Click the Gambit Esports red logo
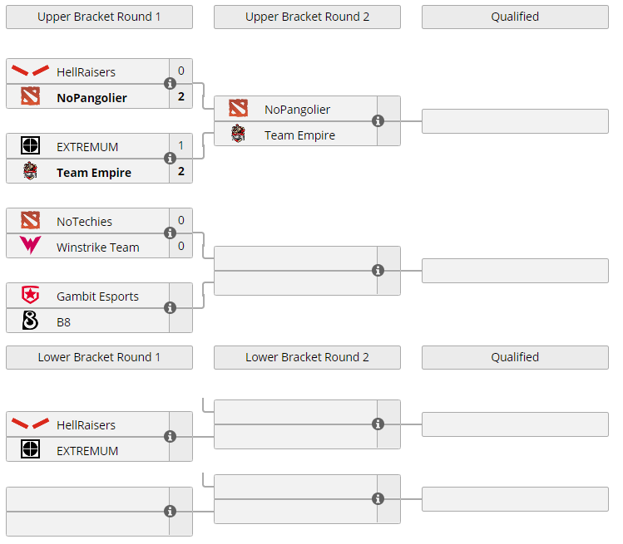623x544 pixels. pos(30,296)
